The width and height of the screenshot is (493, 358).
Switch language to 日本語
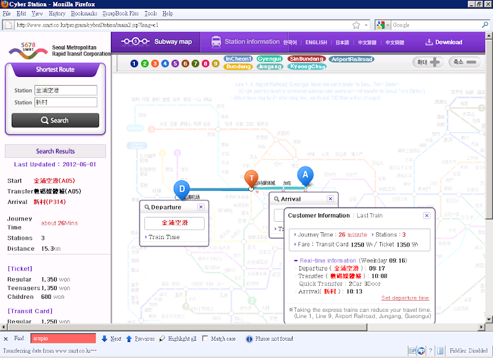coord(342,43)
